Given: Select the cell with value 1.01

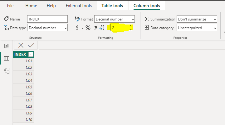Looking at the screenshot, I should point(23,61).
